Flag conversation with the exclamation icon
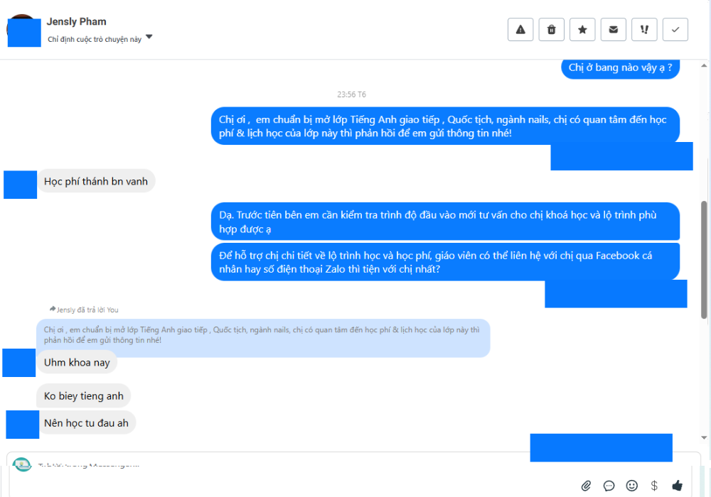 click(644, 30)
